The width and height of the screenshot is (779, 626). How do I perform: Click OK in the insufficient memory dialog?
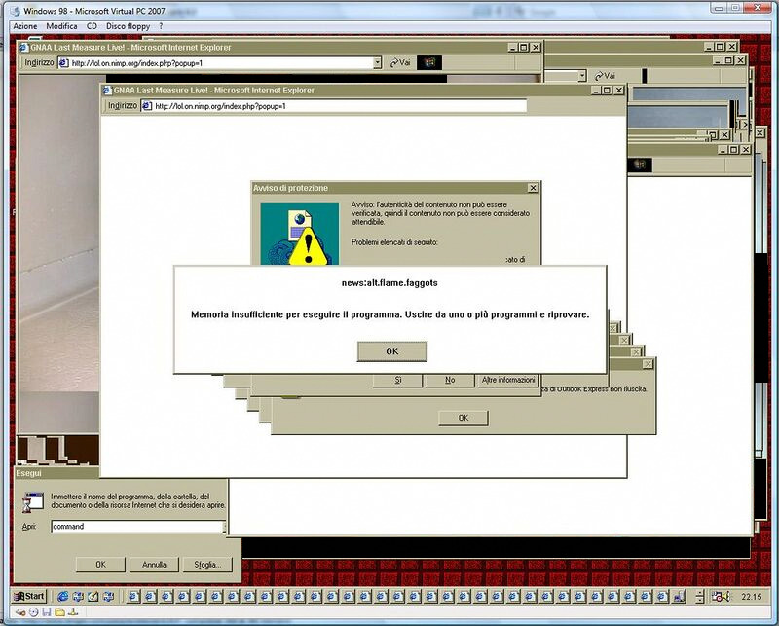[x=392, y=351]
